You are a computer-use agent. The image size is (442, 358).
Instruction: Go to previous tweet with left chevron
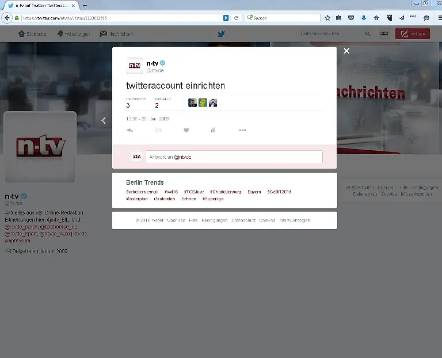(104, 120)
